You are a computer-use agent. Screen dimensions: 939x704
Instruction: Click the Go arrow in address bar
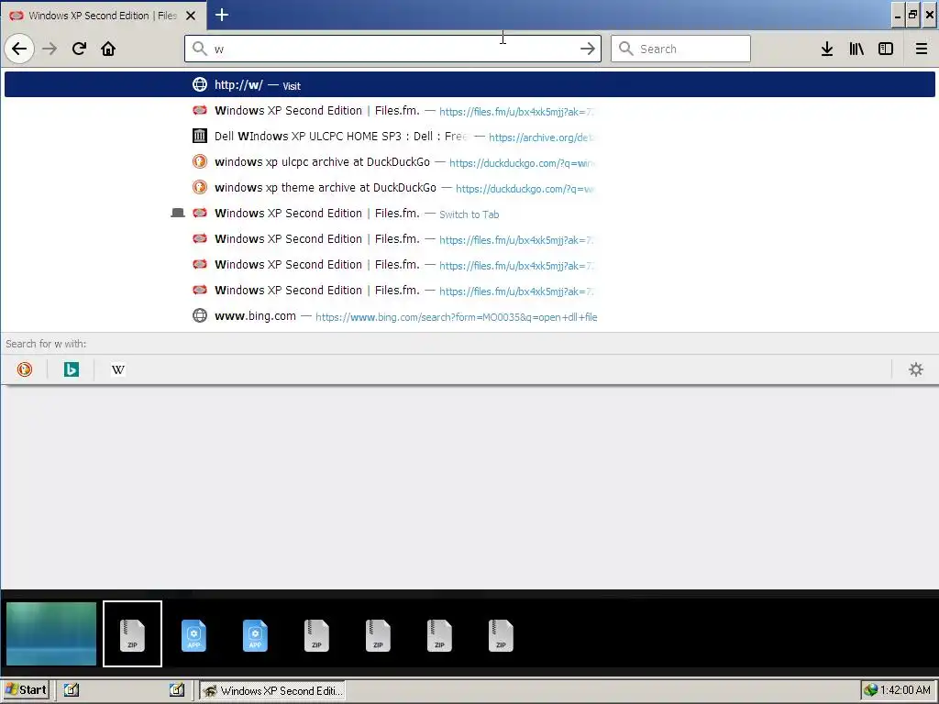tap(588, 49)
